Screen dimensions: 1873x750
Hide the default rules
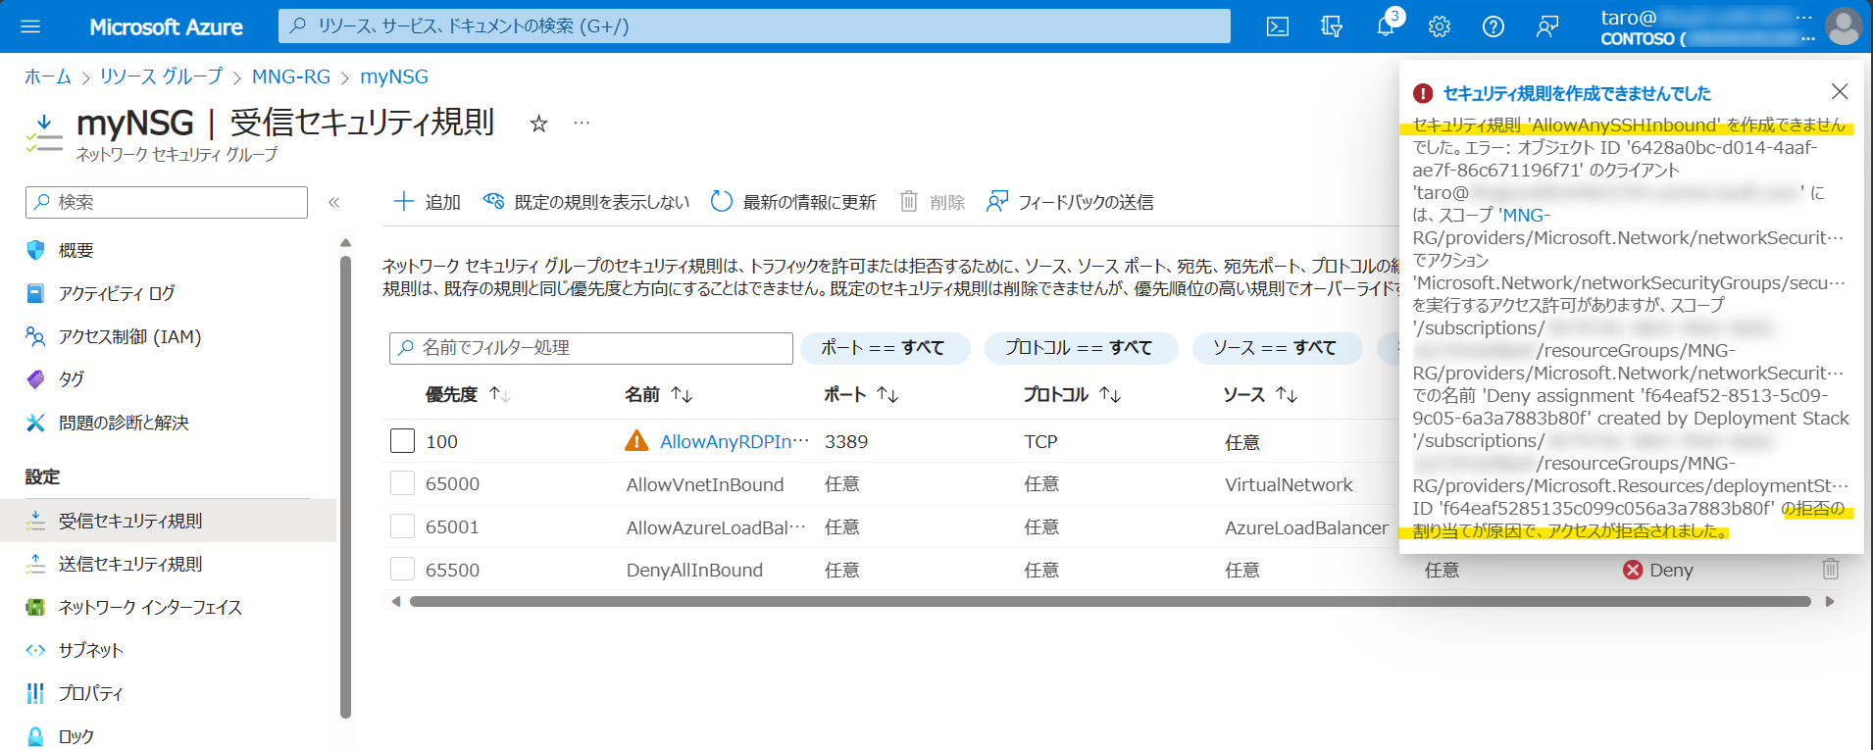586,202
